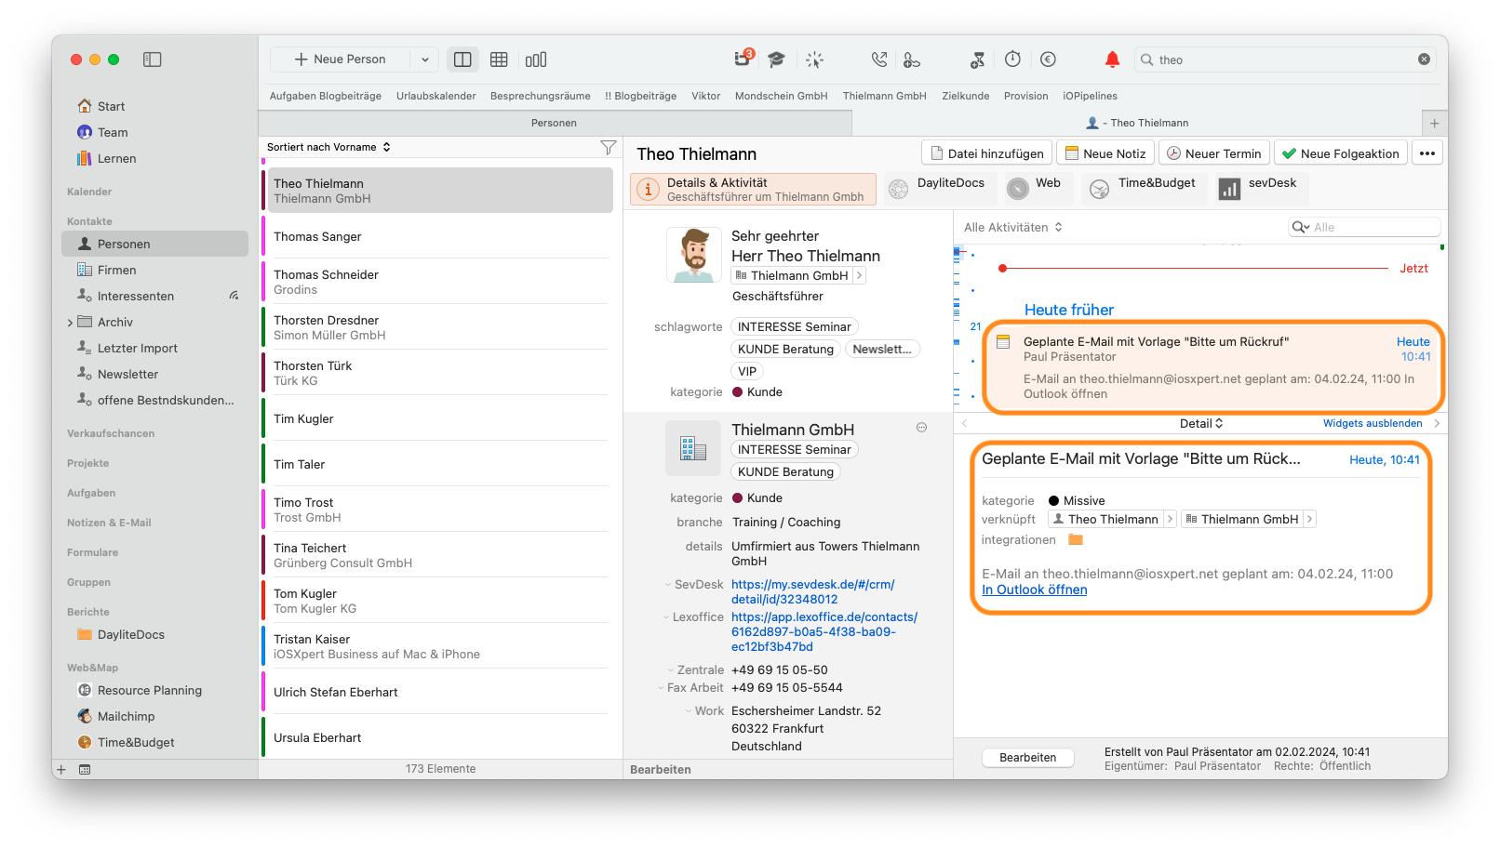1500x848 pixels.
Task: Open inbox tray with badge 3
Action: (743, 59)
